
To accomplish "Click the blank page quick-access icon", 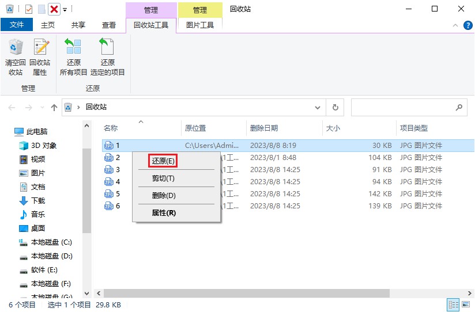I will 42,9.
